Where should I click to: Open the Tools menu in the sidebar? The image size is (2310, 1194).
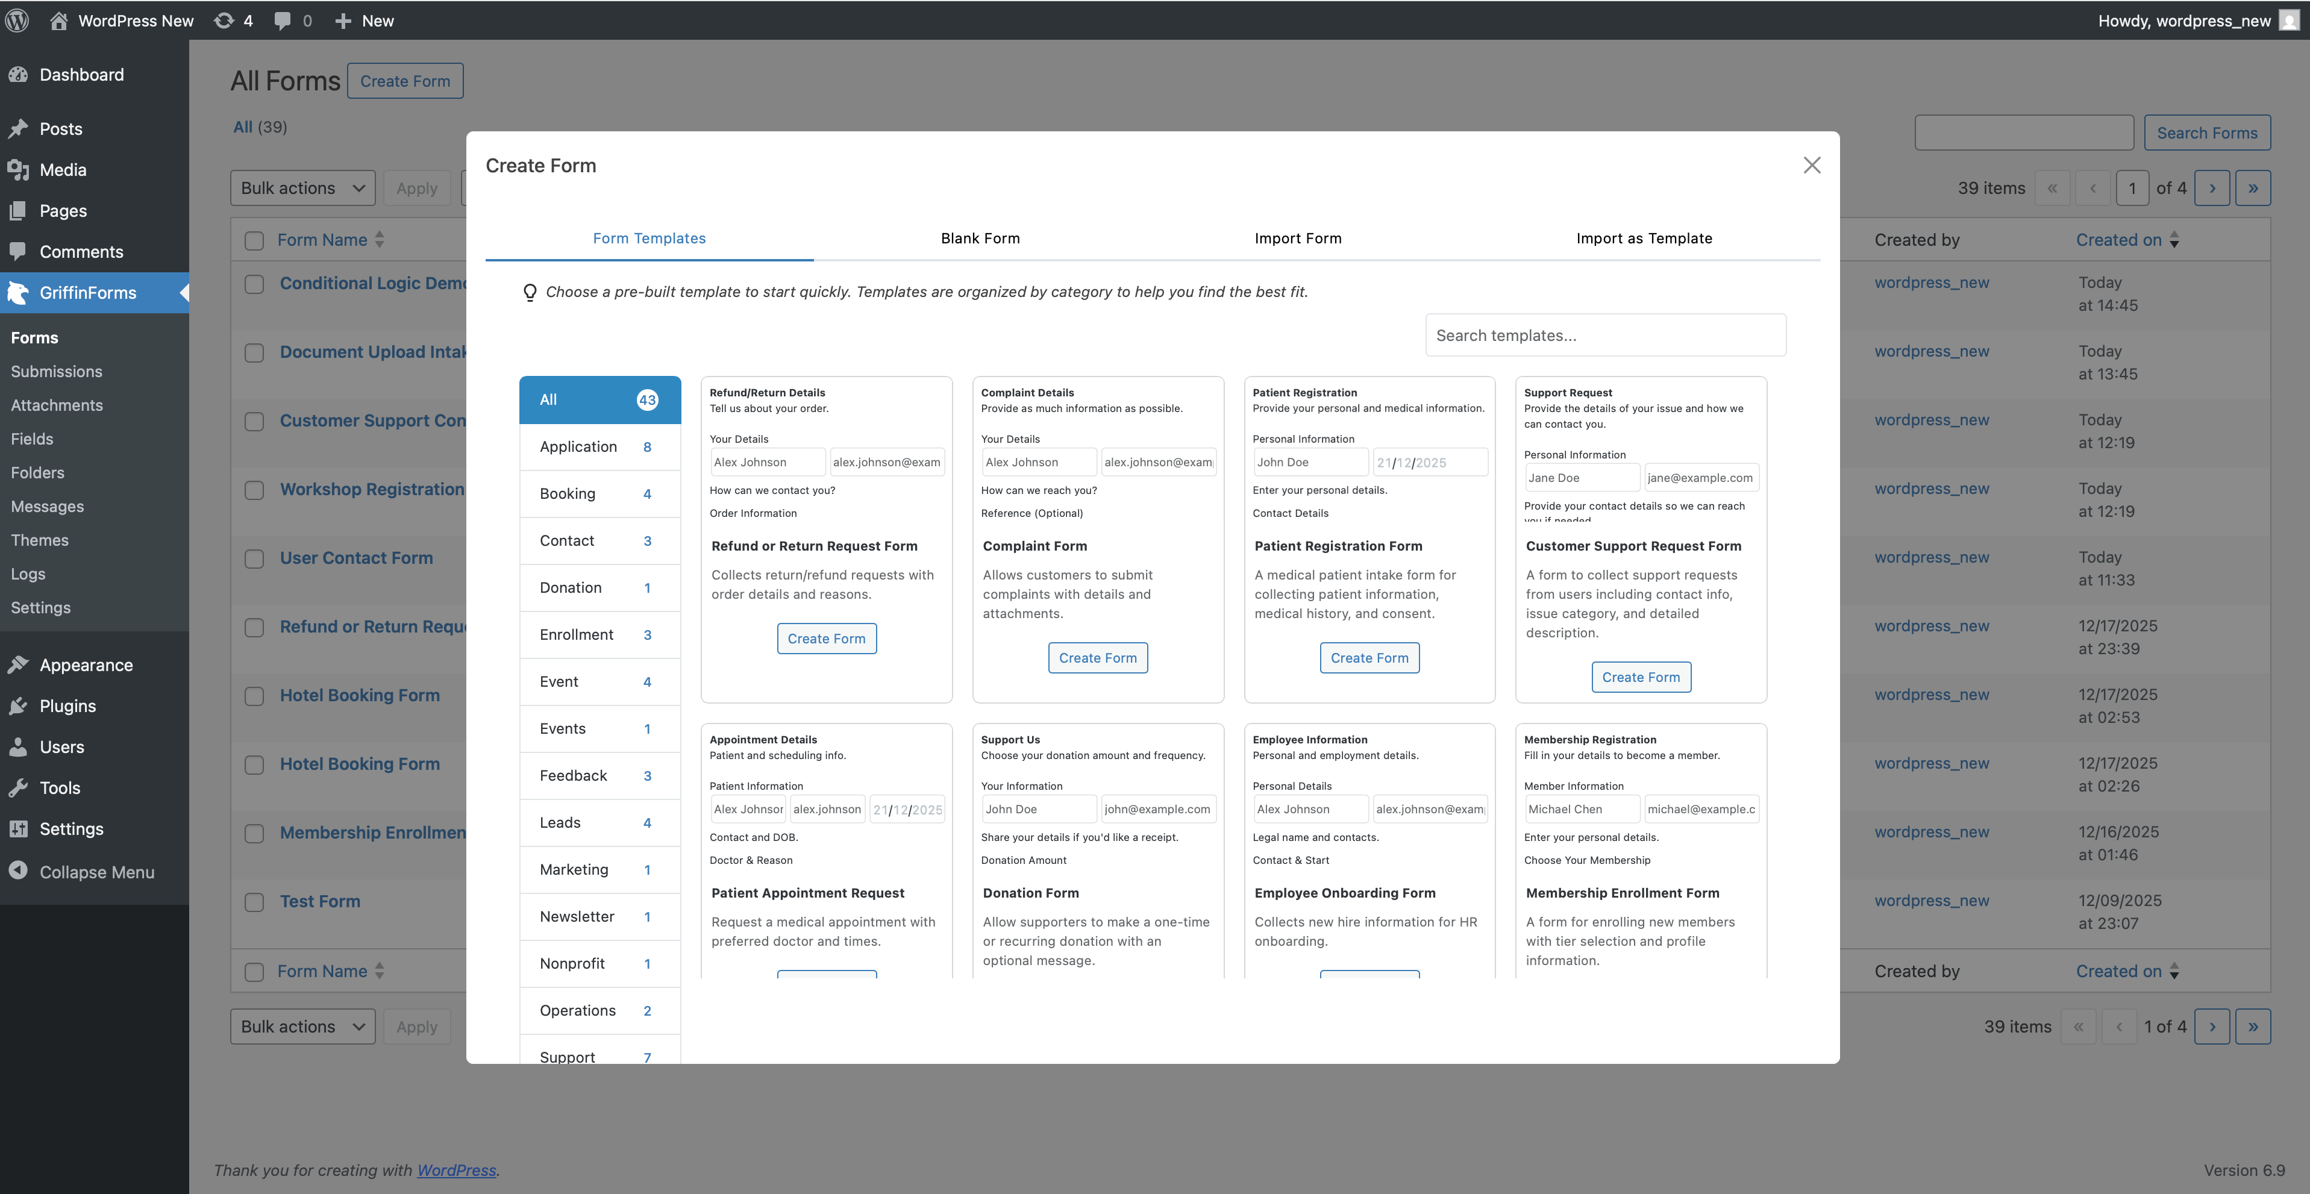[60, 788]
